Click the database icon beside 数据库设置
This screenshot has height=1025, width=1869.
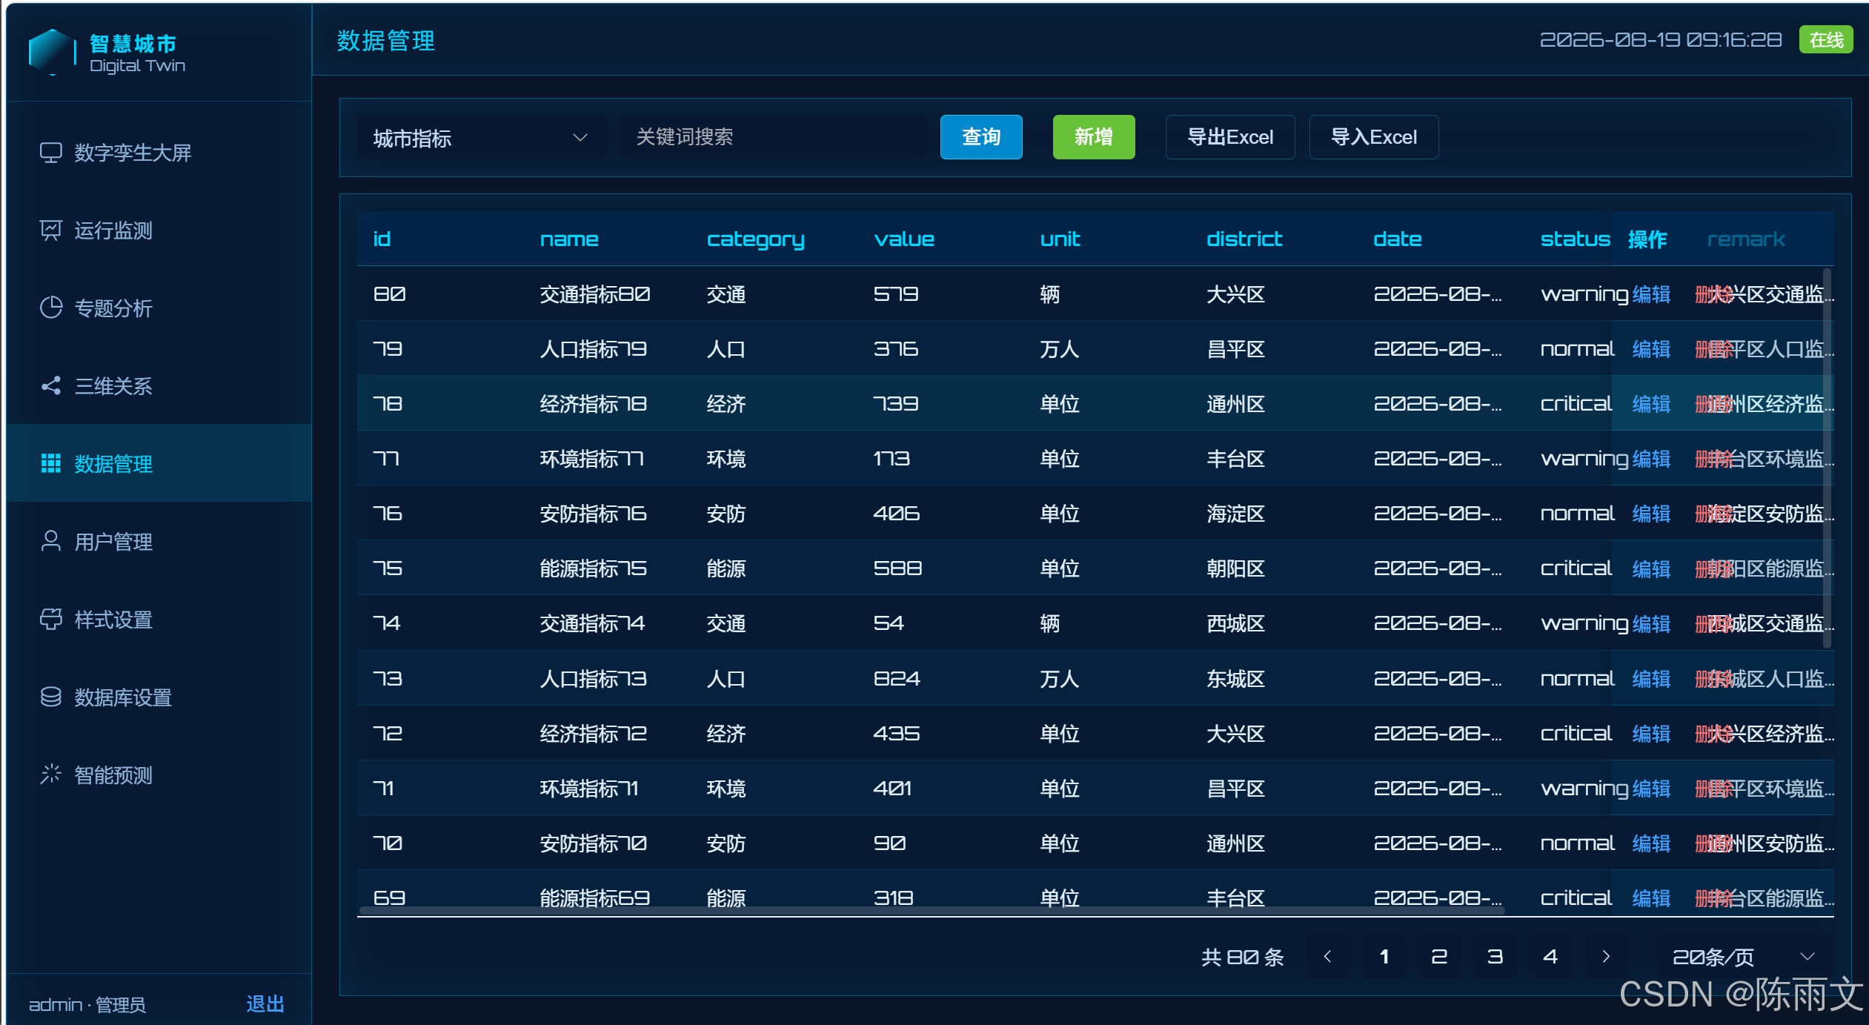(x=50, y=697)
